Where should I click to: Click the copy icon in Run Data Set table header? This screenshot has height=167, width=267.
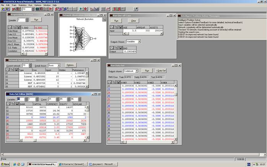point(114,82)
